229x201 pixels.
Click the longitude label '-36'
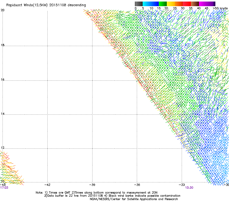[137, 185]
